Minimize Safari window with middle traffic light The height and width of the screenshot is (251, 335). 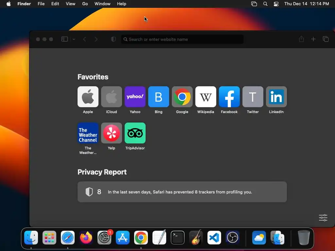click(44, 39)
